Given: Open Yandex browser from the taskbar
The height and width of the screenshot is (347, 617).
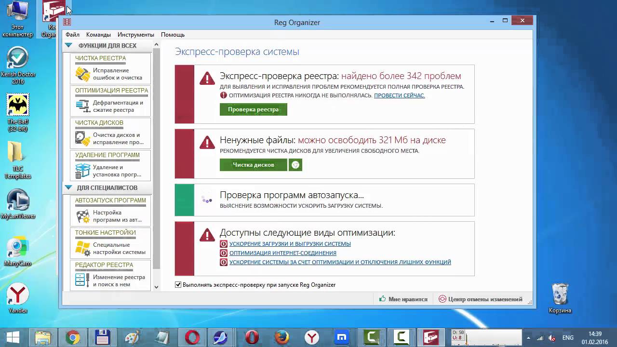Looking at the screenshot, I should coord(312,337).
